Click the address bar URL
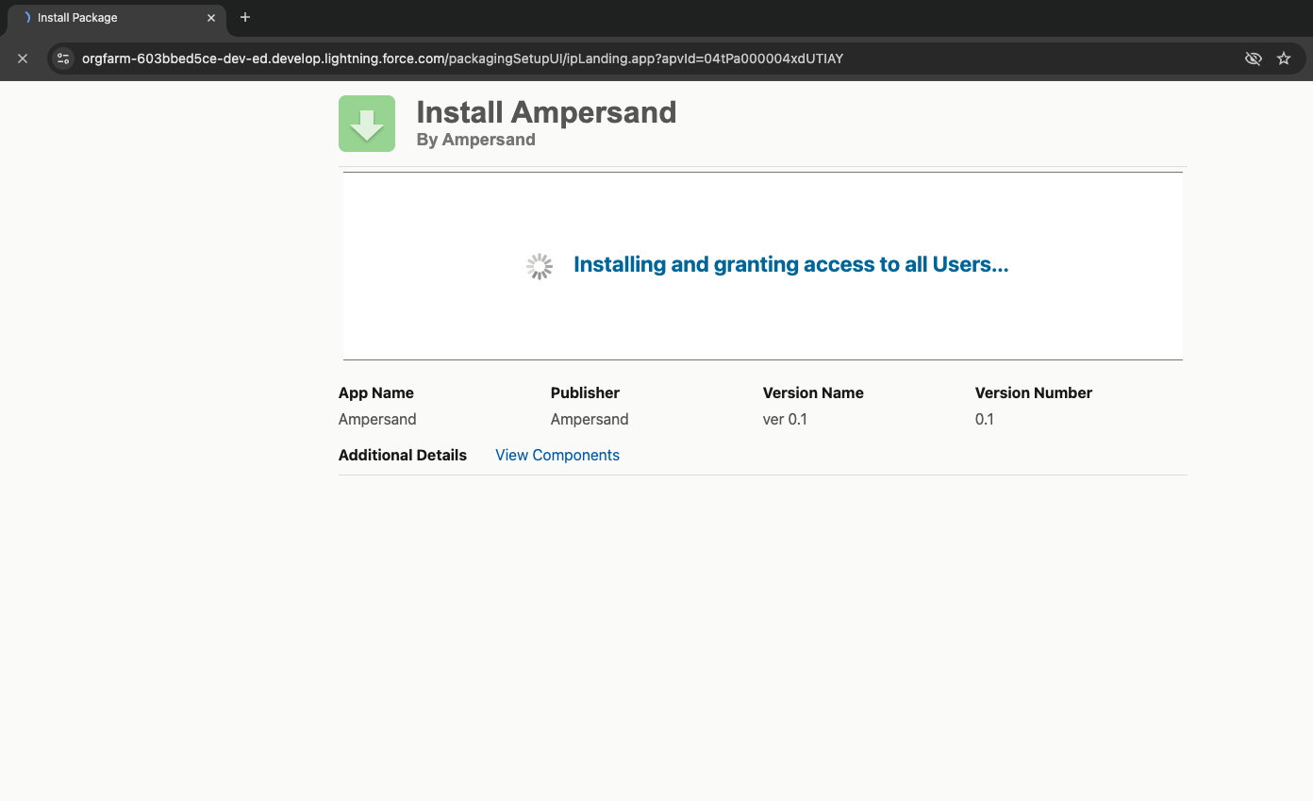This screenshot has width=1313, height=801. (x=462, y=58)
